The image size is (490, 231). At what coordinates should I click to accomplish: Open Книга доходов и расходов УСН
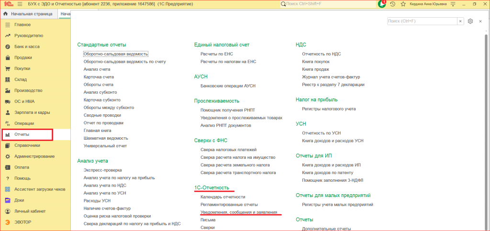333,141
